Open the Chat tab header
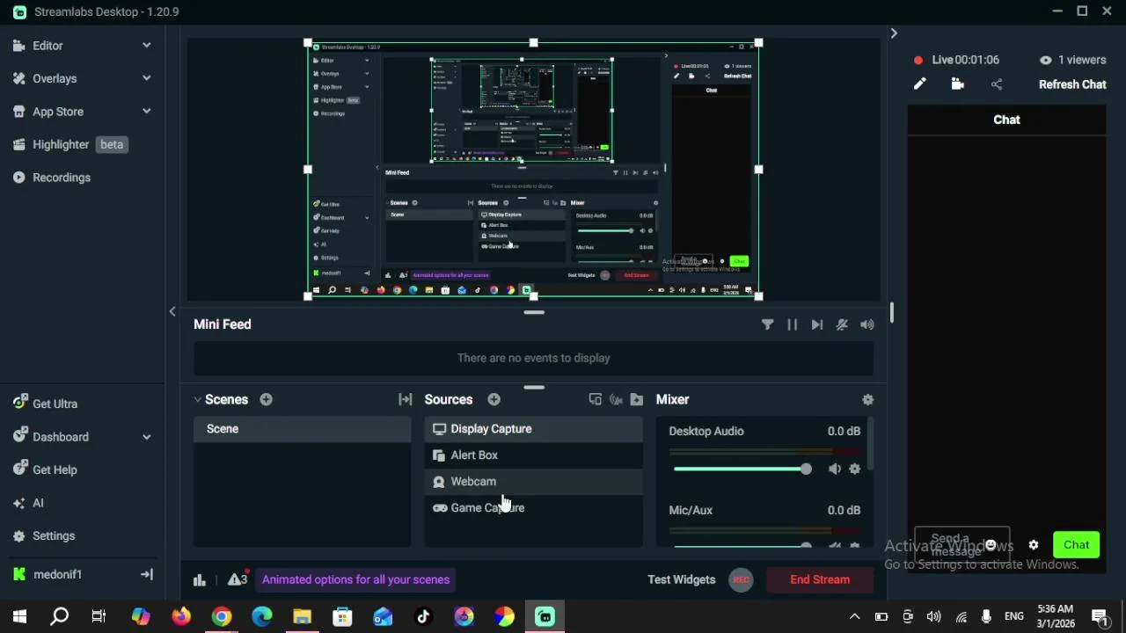The height and width of the screenshot is (633, 1126). pyautogui.click(x=1007, y=120)
